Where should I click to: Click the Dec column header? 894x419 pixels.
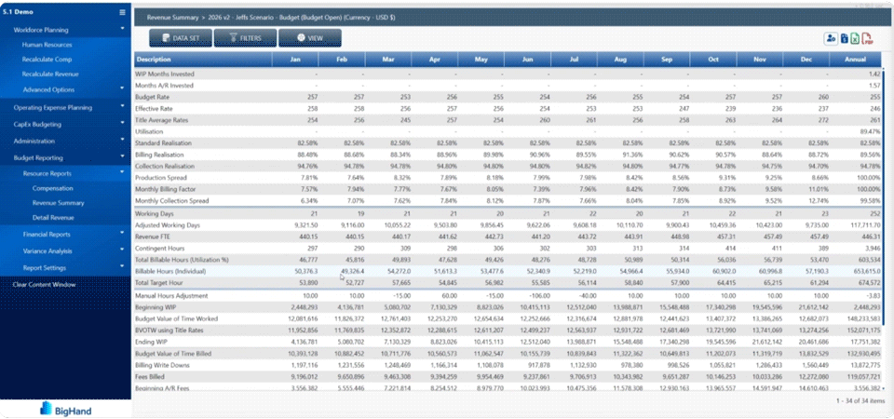click(x=806, y=60)
